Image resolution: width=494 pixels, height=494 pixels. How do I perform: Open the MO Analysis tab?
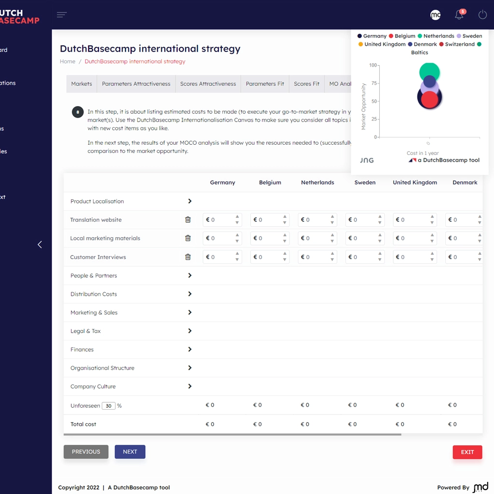(338, 84)
